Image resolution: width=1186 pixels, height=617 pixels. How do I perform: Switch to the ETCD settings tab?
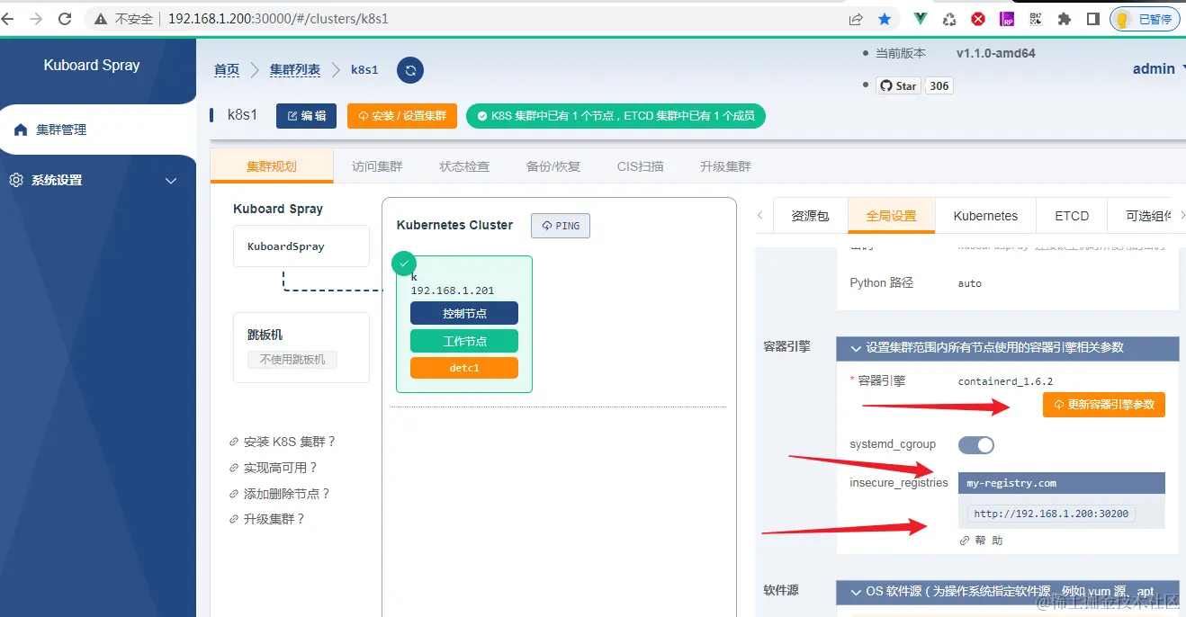[1072, 216]
